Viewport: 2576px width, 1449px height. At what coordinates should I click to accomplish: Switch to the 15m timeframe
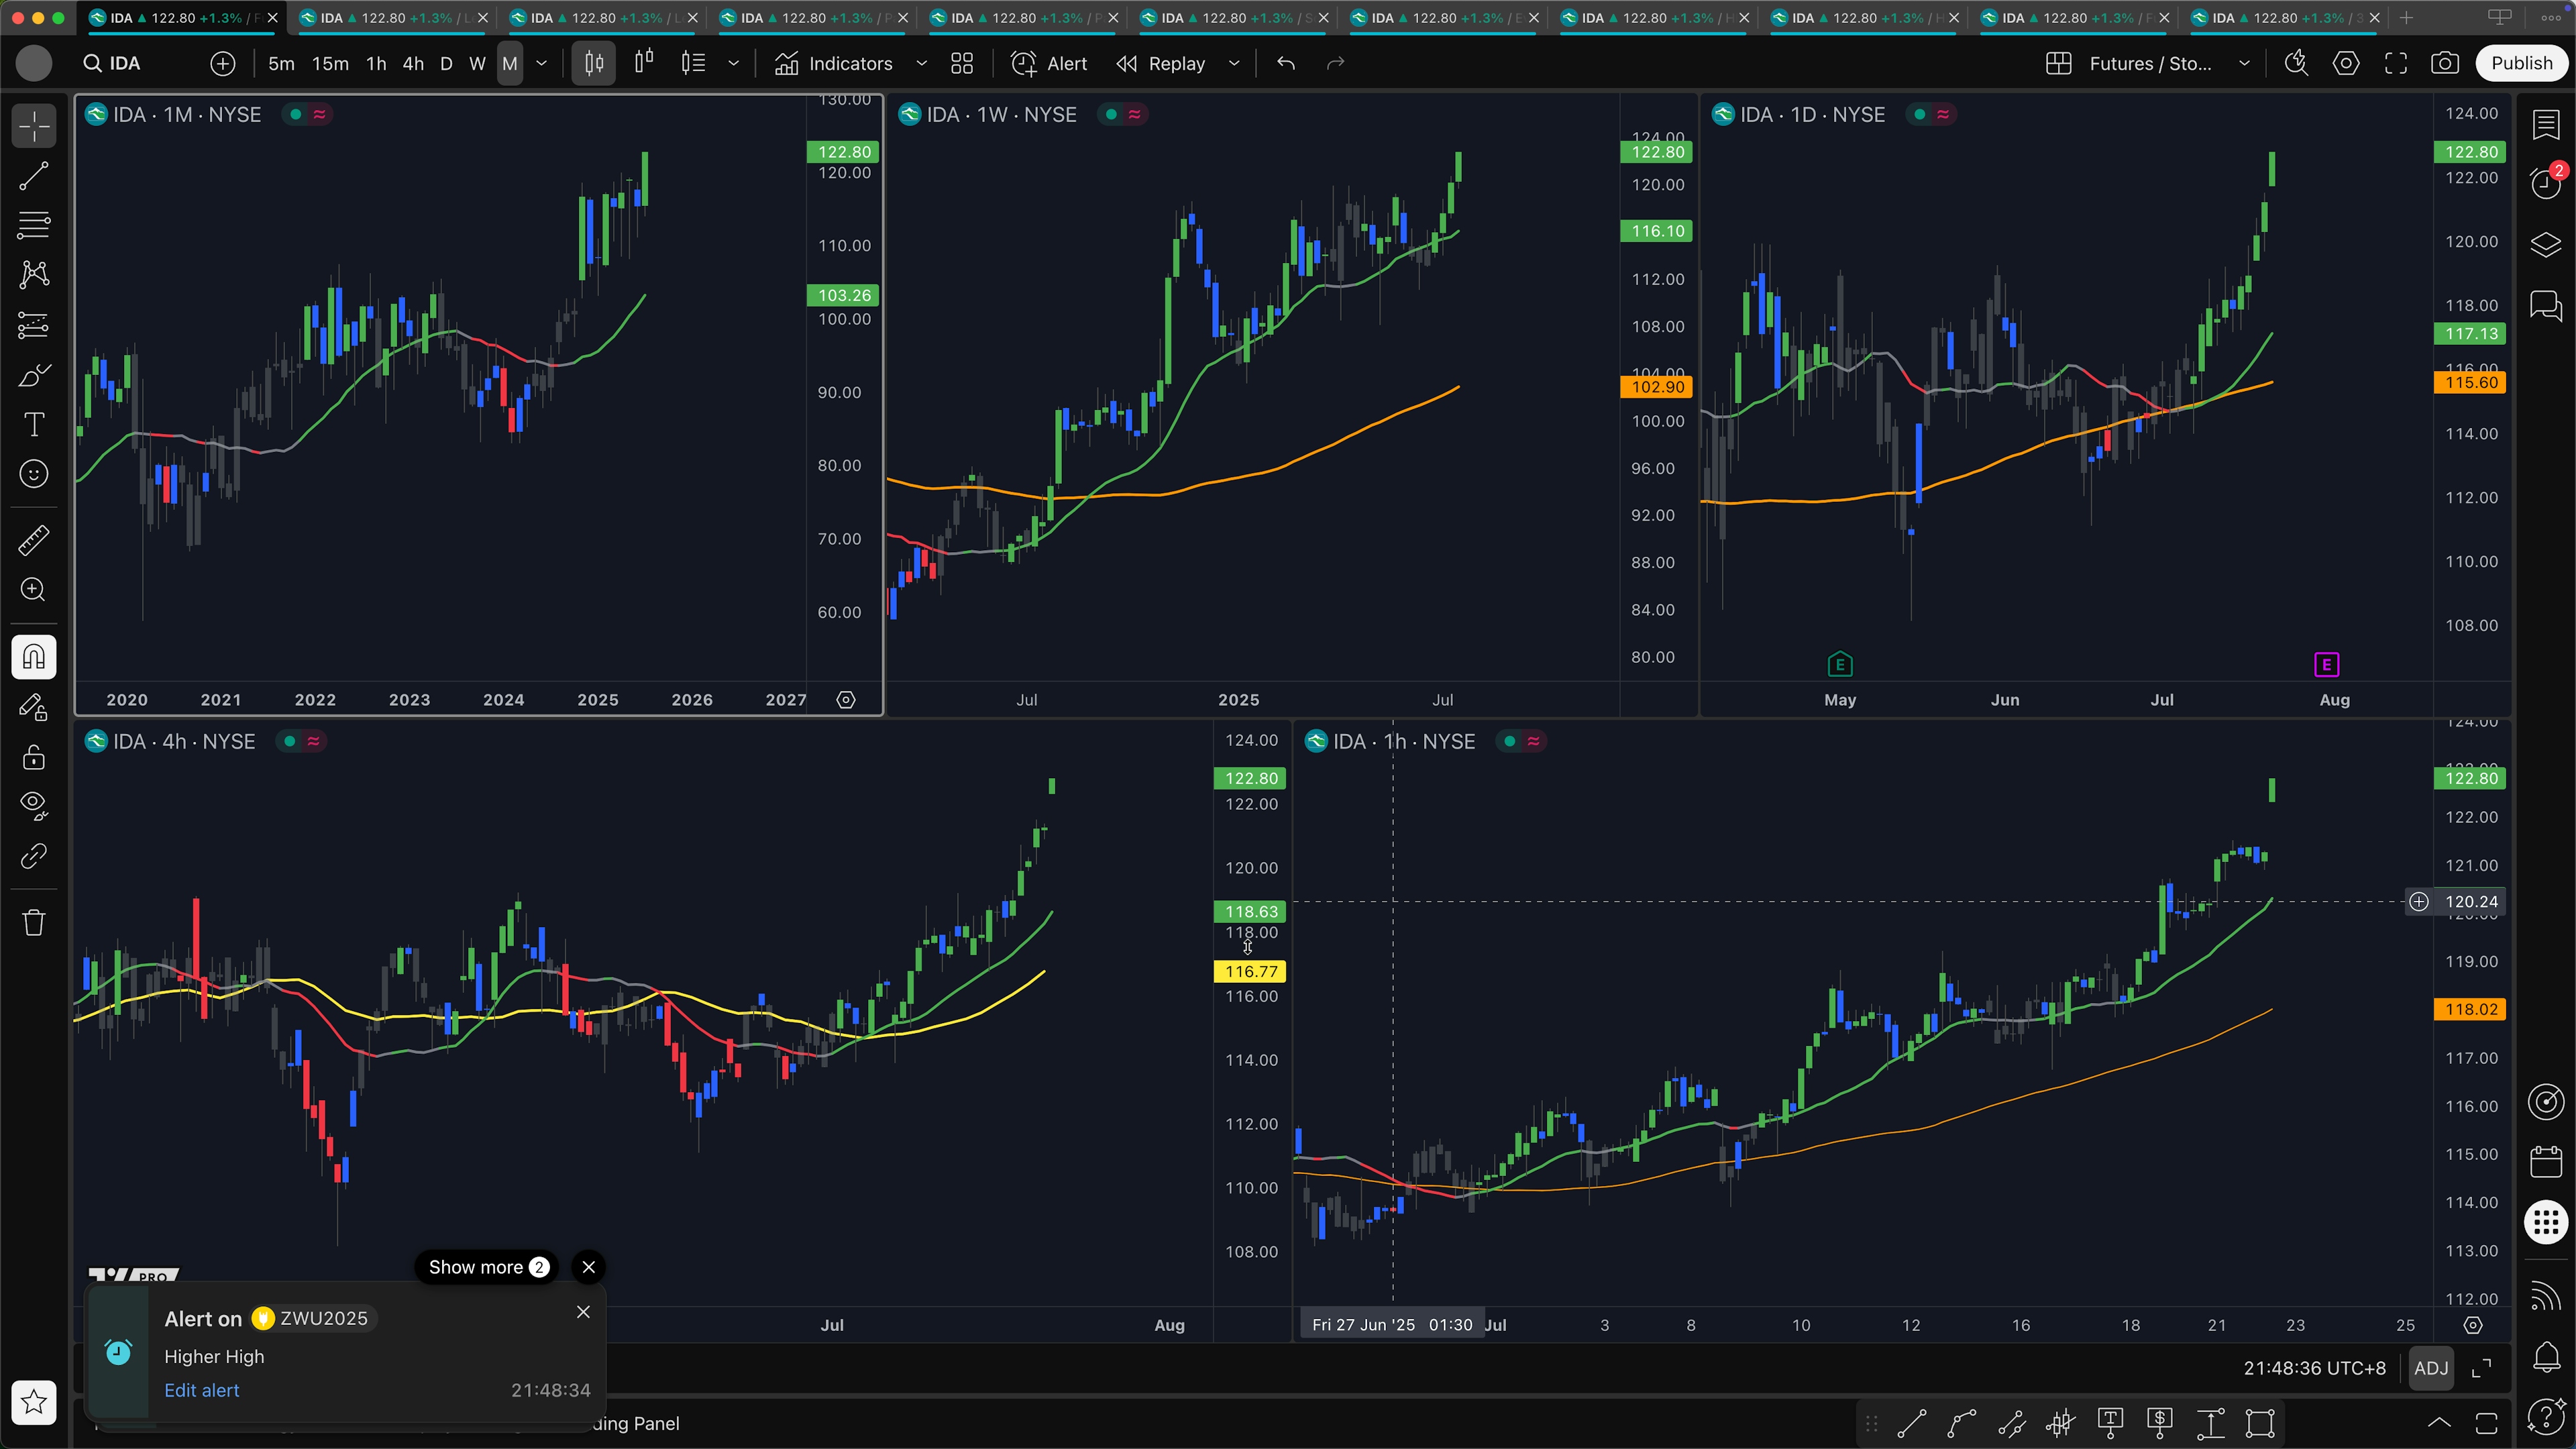pyautogui.click(x=330, y=63)
